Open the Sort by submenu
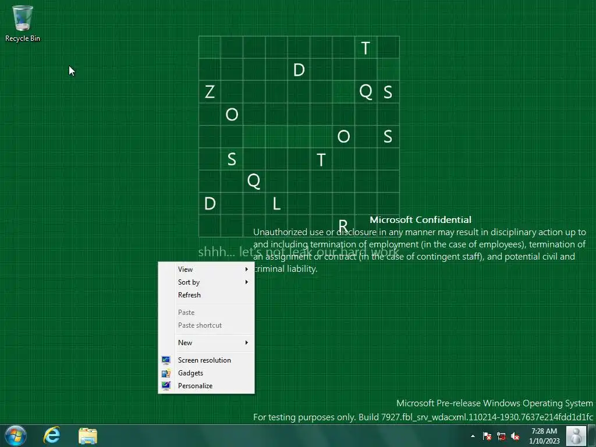The height and width of the screenshot is (447, 596). coord(207,282)
